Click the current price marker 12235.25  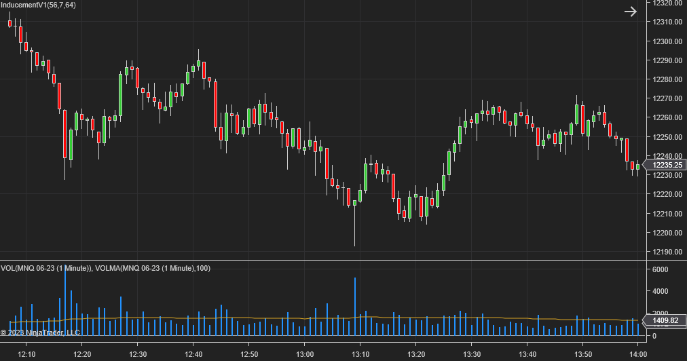coord(666,165)
